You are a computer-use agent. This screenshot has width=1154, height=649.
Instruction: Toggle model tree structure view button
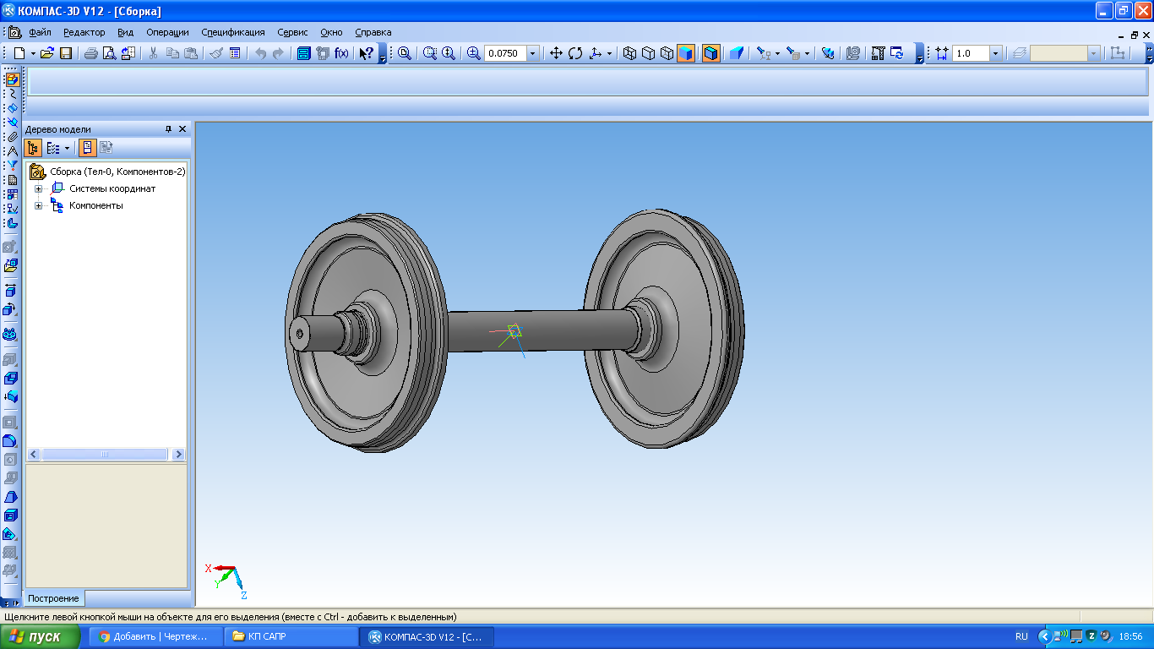33,148
